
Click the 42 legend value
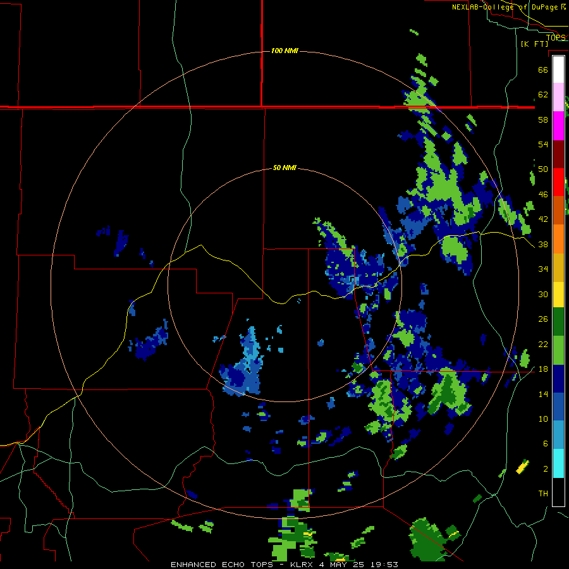pos(543,219)
